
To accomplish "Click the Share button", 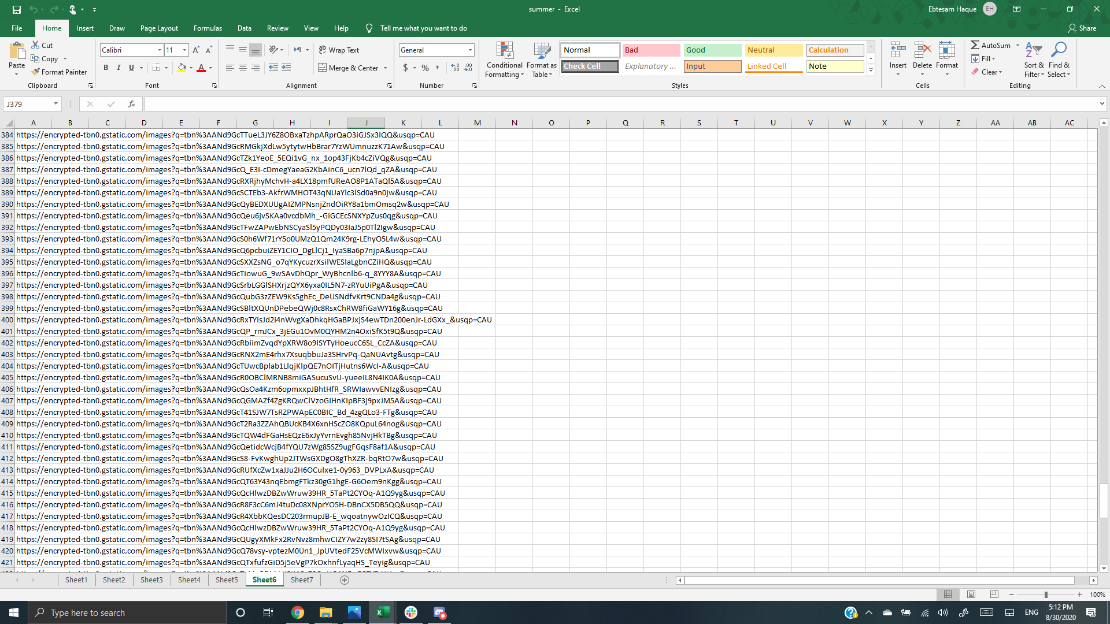I will [x=1082, y=28].
